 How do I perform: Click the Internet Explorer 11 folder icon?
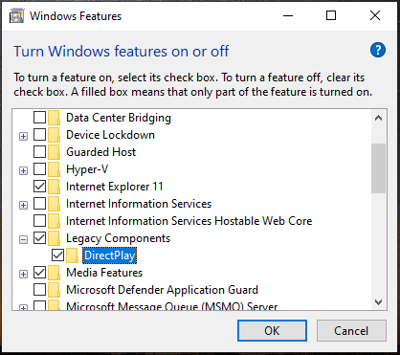click(x=55, y=187)
